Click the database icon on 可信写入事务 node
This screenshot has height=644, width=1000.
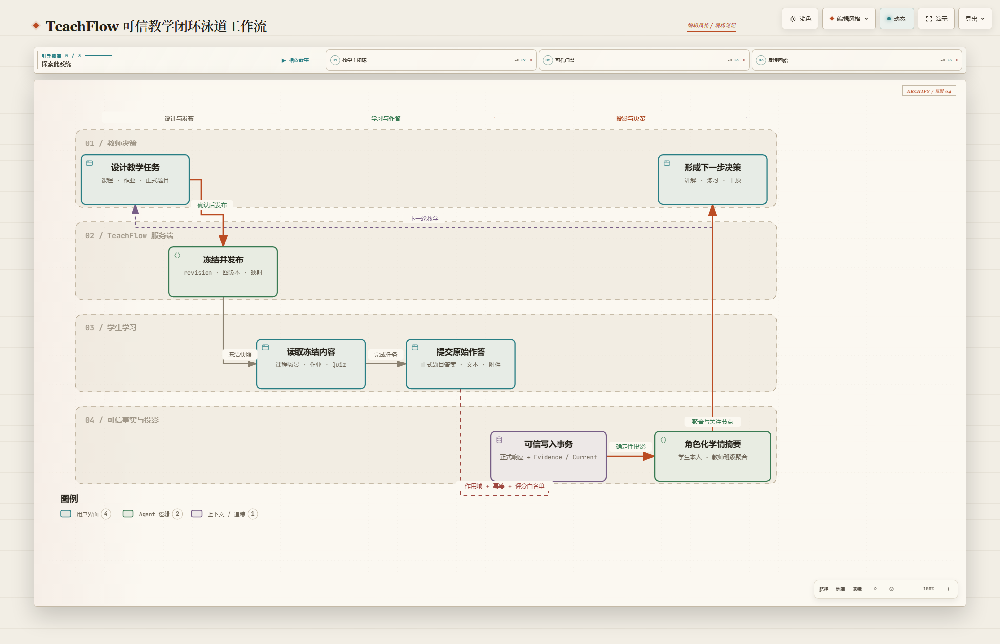tap(499, 440)
